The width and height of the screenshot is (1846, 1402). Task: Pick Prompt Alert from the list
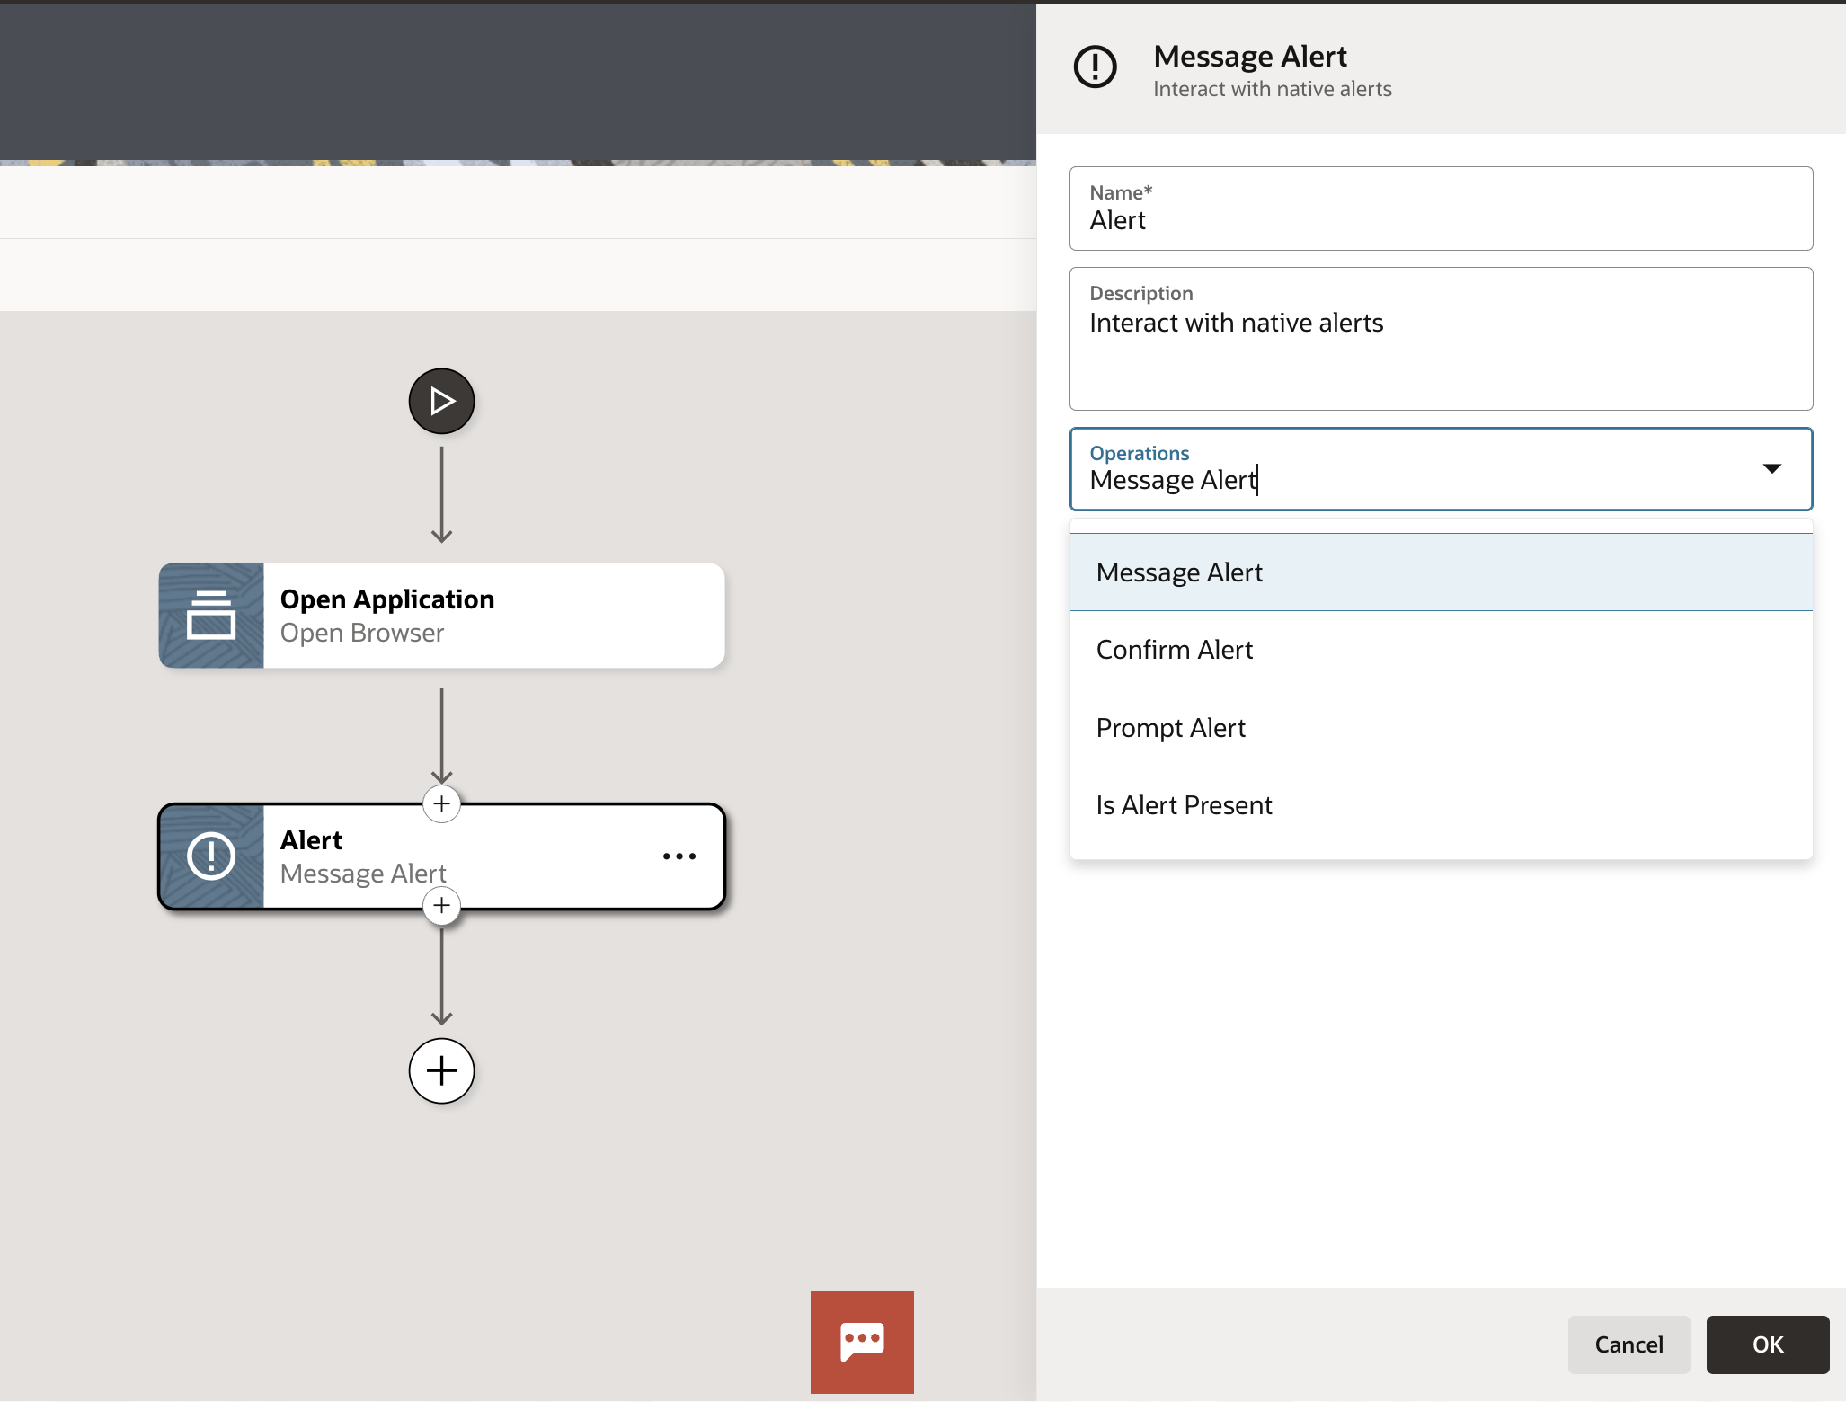click(1170, 728)
